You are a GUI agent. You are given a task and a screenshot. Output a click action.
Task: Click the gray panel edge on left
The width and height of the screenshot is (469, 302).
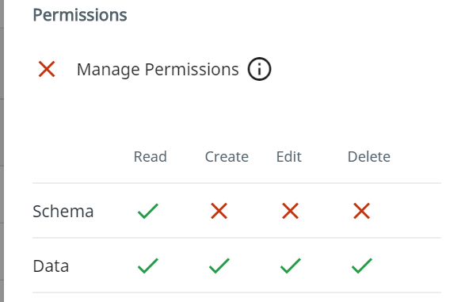coord(2,151)
